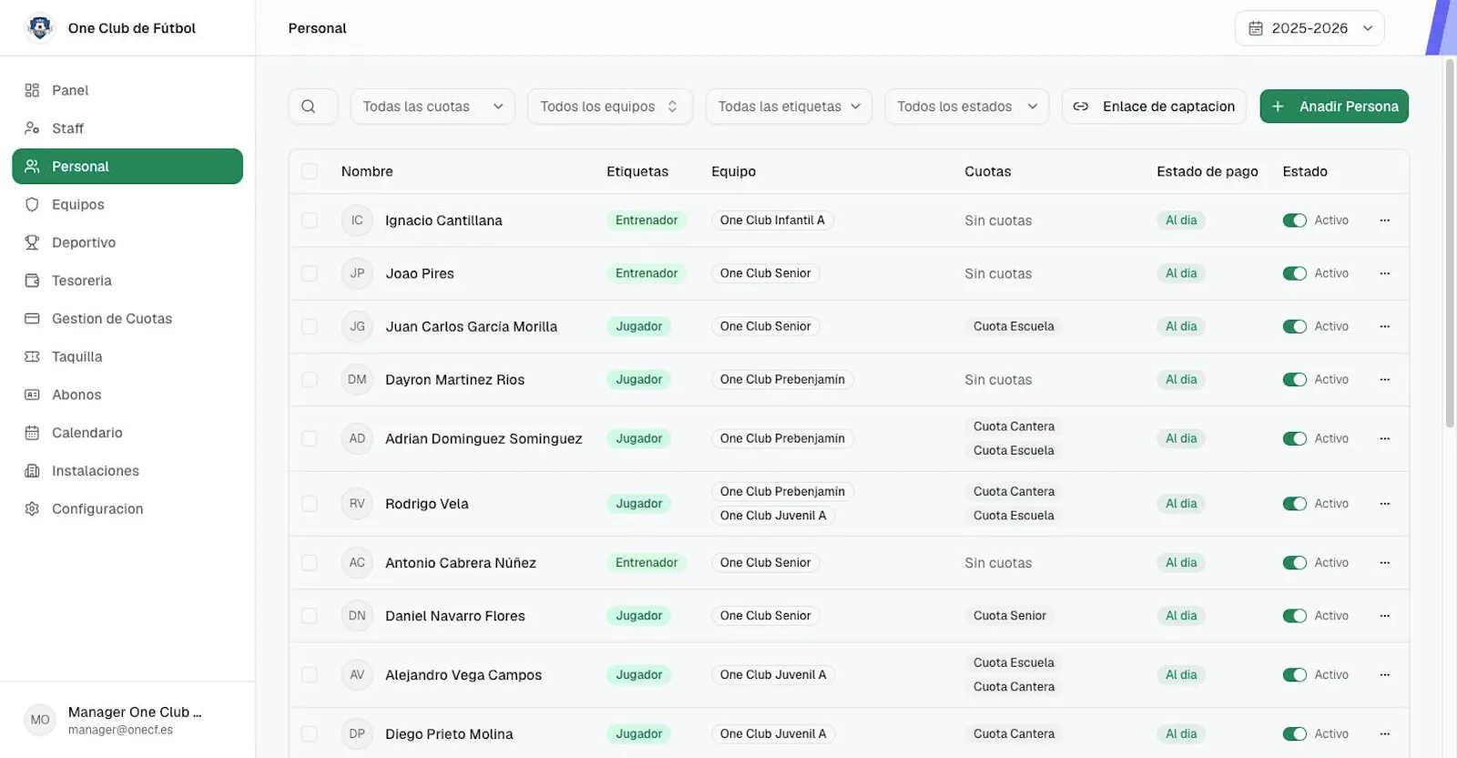Select checkbox for Joao Pires

click(x=310, y=273)
